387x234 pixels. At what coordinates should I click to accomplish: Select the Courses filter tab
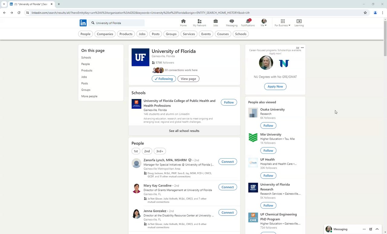pyautogui.click(x=223, y=34)
